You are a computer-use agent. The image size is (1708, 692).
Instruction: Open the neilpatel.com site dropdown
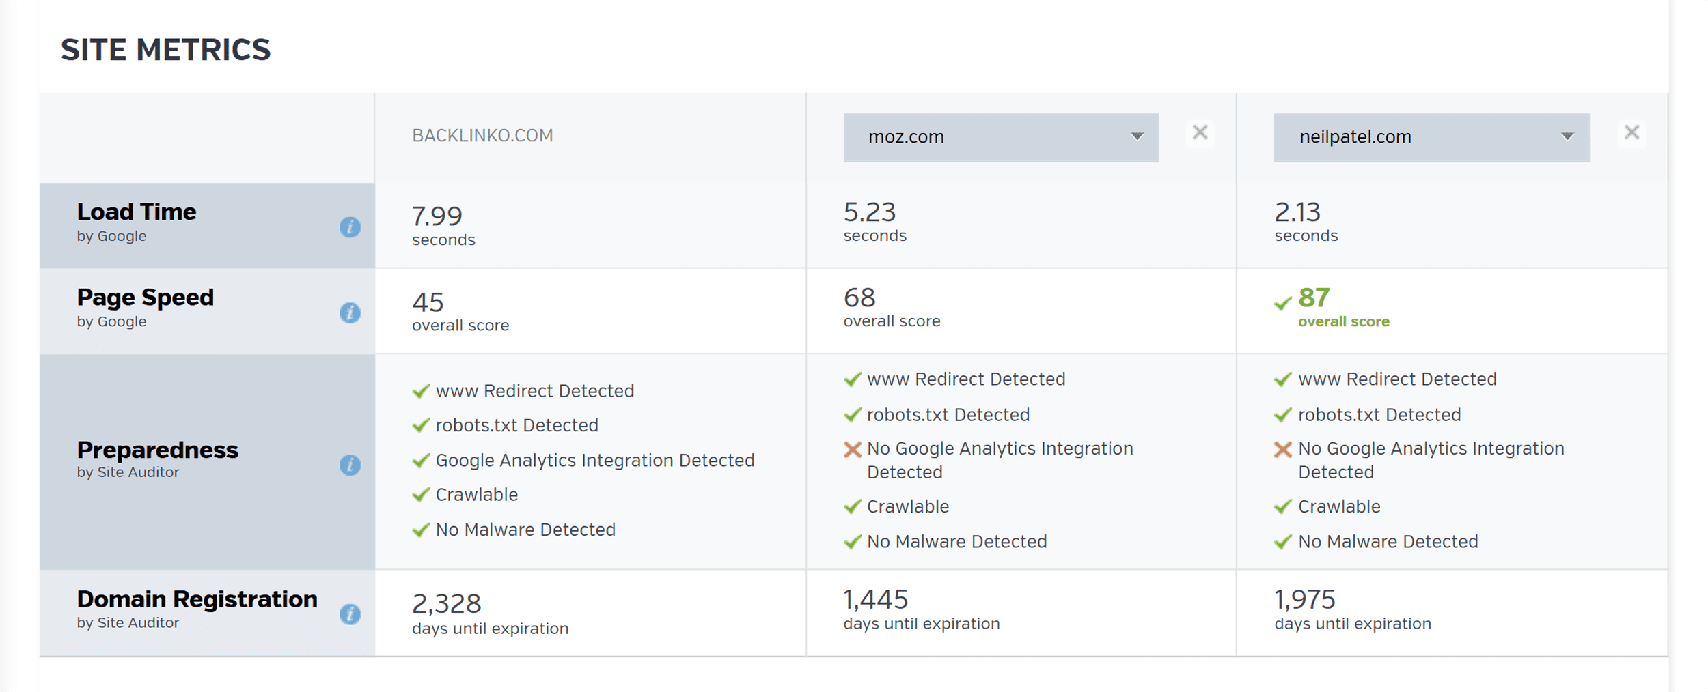pos(1432,138)
